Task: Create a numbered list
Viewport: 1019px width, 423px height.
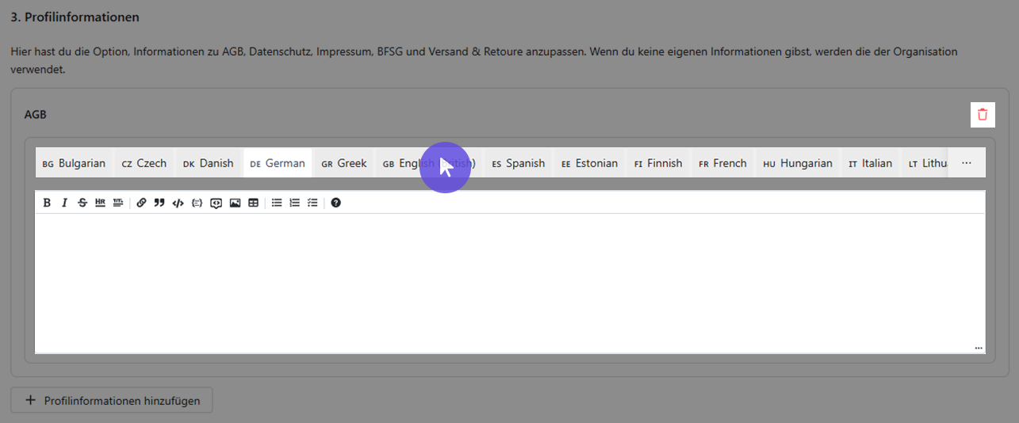Action: 295,203
